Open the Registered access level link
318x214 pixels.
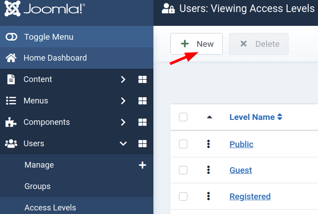(x=250, y=197)
